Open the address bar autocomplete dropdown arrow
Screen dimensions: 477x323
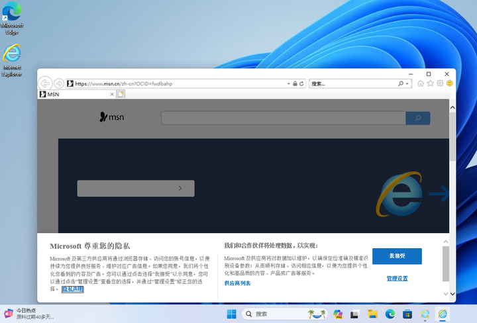point(288,83)
